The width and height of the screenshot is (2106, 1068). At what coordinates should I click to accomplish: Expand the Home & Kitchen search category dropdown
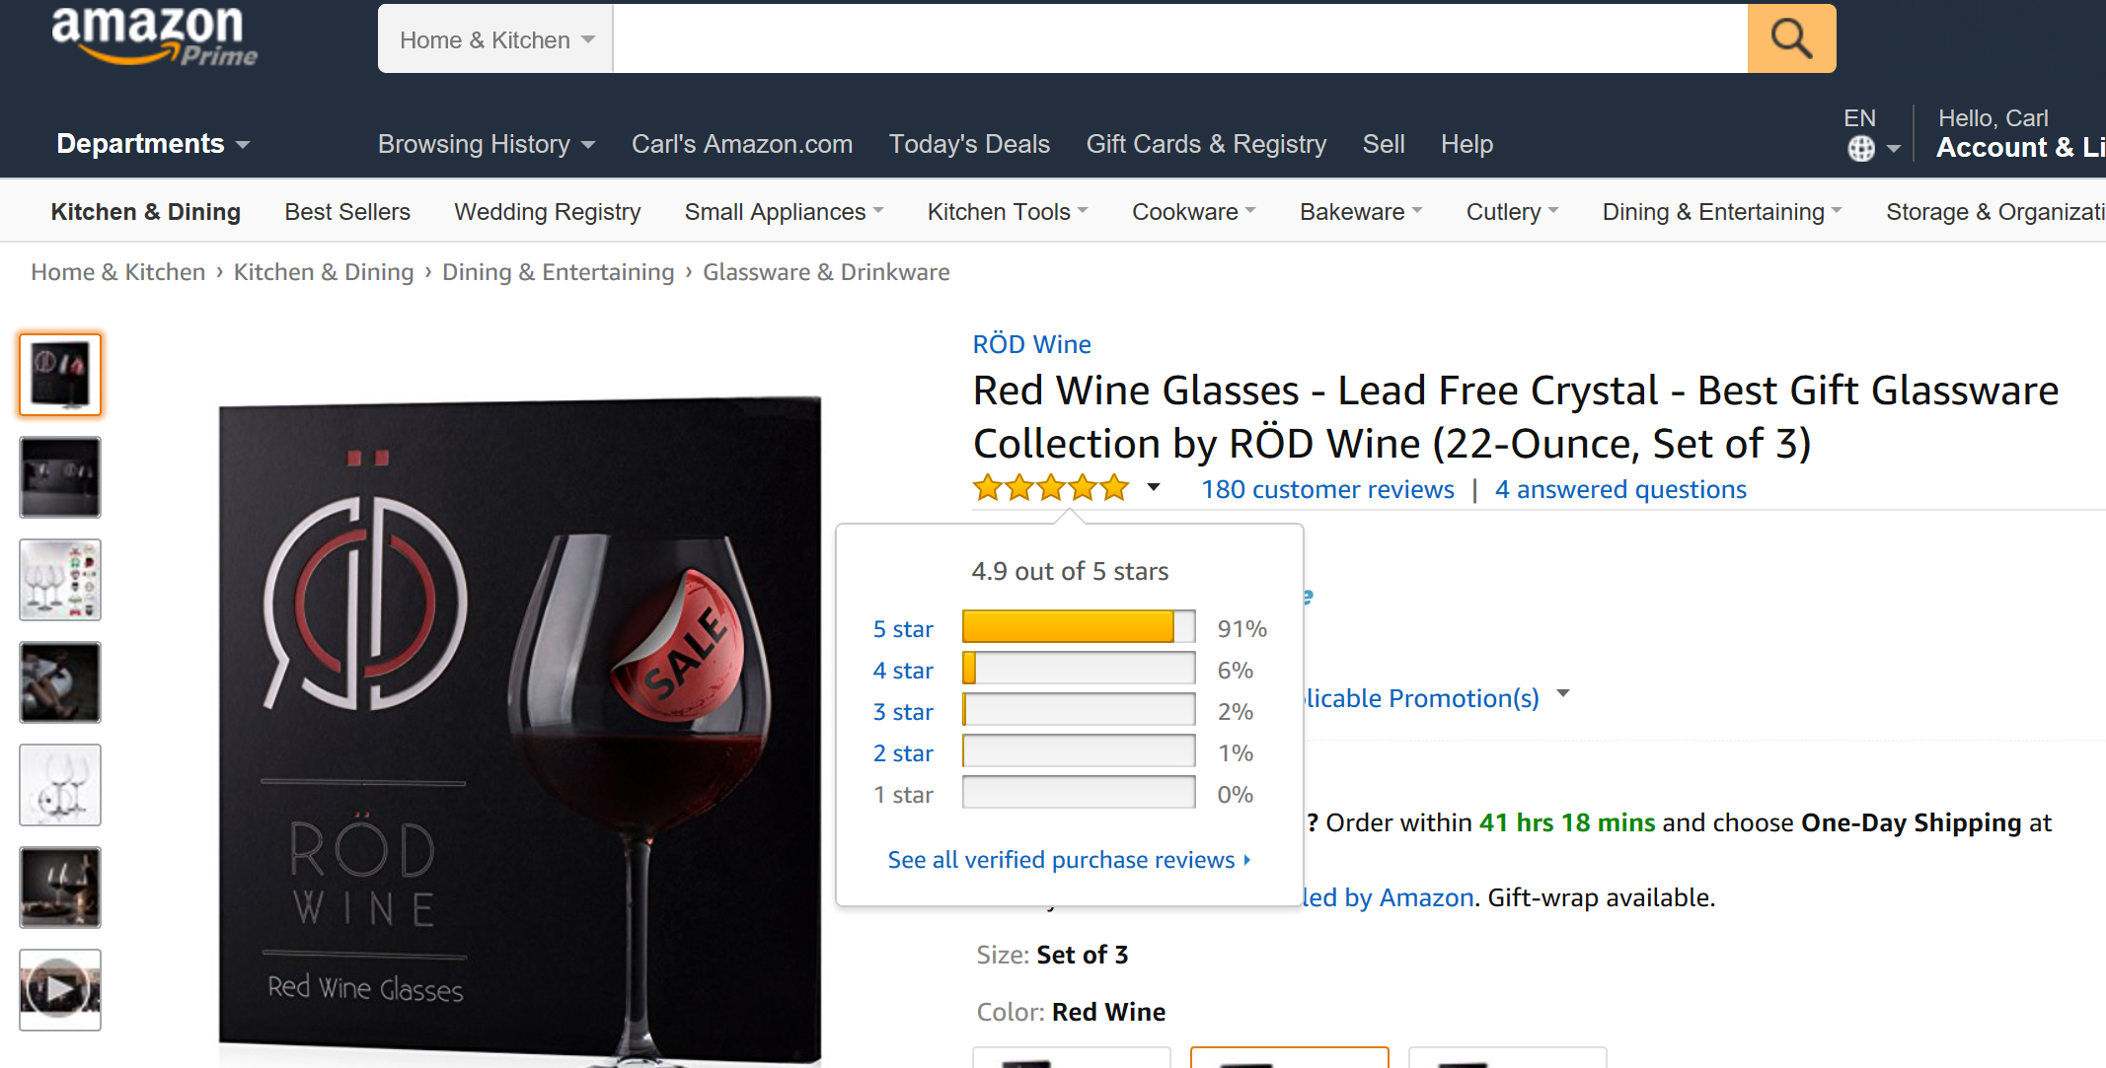[x=495, y=40]
